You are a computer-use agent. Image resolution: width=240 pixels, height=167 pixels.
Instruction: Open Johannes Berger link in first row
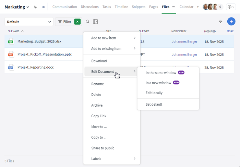coord(184,41)
